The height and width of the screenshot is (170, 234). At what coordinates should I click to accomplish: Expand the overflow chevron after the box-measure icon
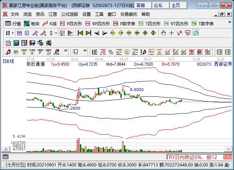[x=85, y=50]
